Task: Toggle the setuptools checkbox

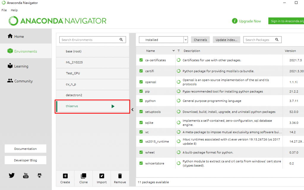Action: click(141, 112)
